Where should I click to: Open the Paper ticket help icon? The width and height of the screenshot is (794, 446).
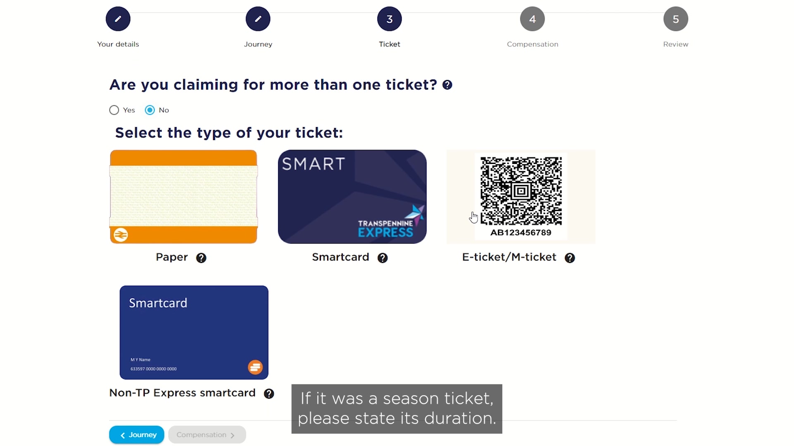(201, 258)
